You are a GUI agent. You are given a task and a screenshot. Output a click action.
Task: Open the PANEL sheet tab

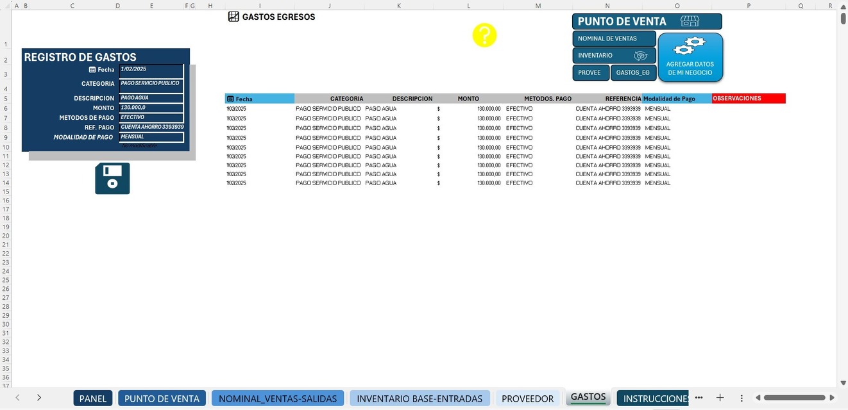tap(93, 398)
